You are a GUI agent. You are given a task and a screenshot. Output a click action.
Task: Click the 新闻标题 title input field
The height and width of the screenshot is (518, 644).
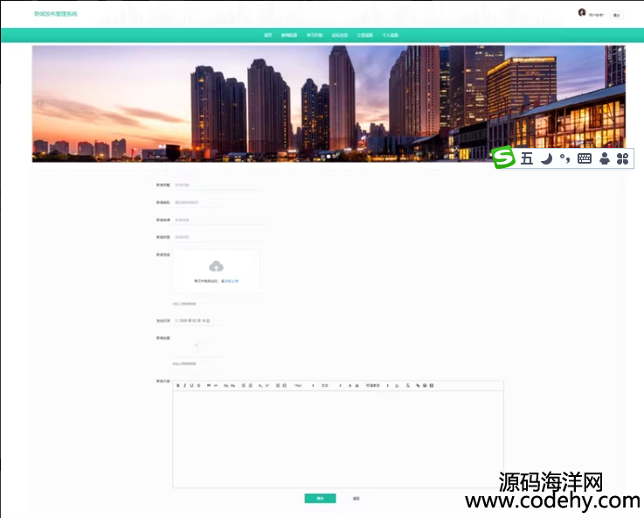click(x=218, y=185)
